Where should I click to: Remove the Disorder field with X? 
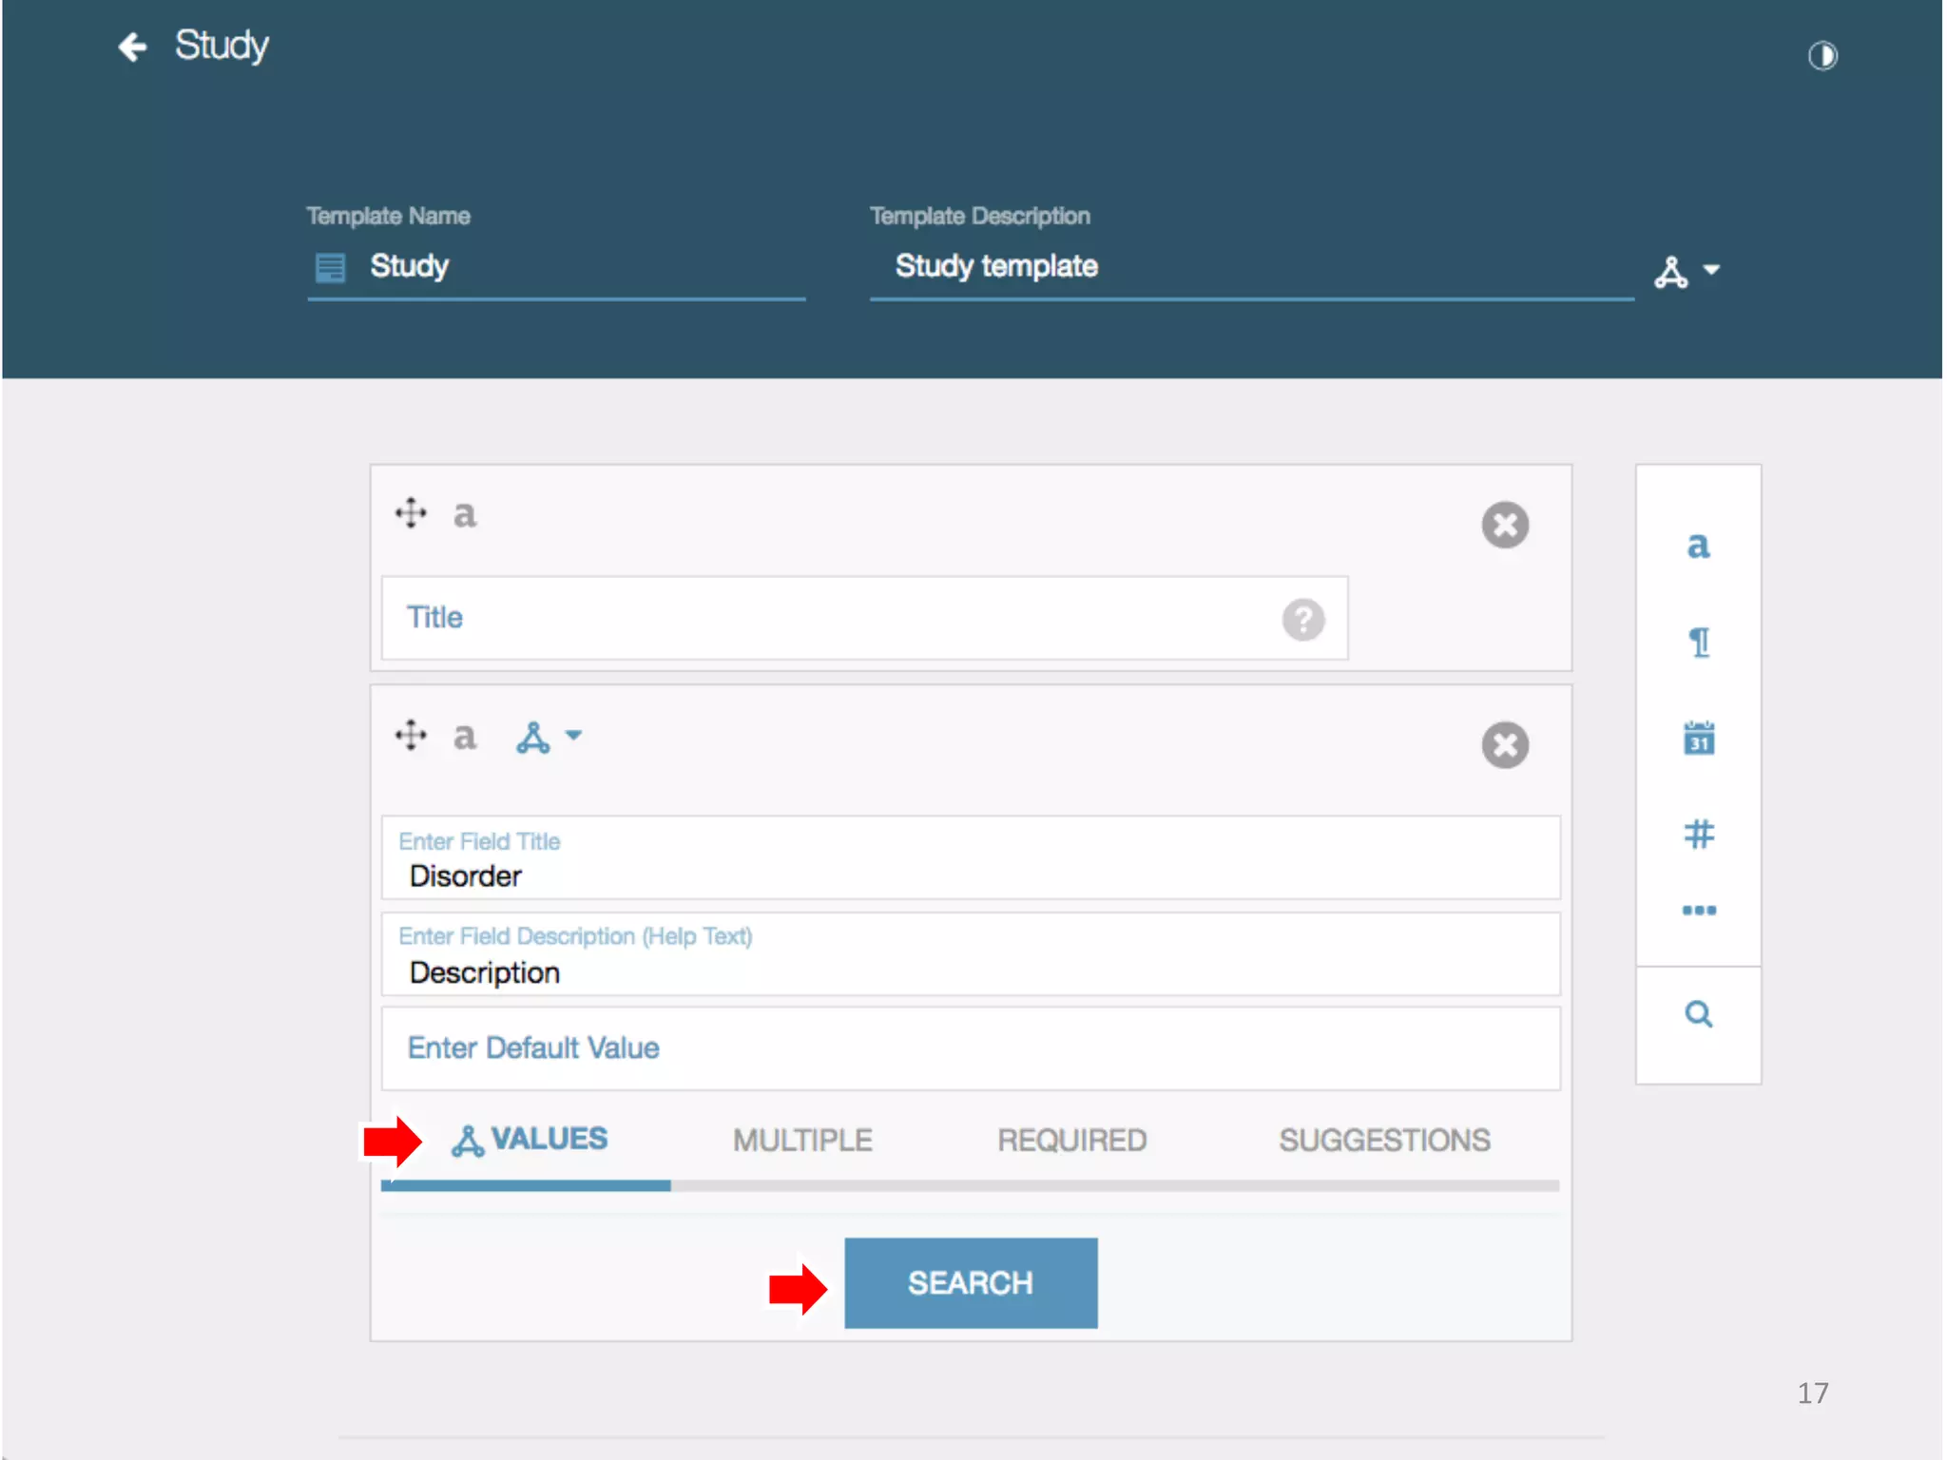pyautogui.click(x=1504, y=745)
